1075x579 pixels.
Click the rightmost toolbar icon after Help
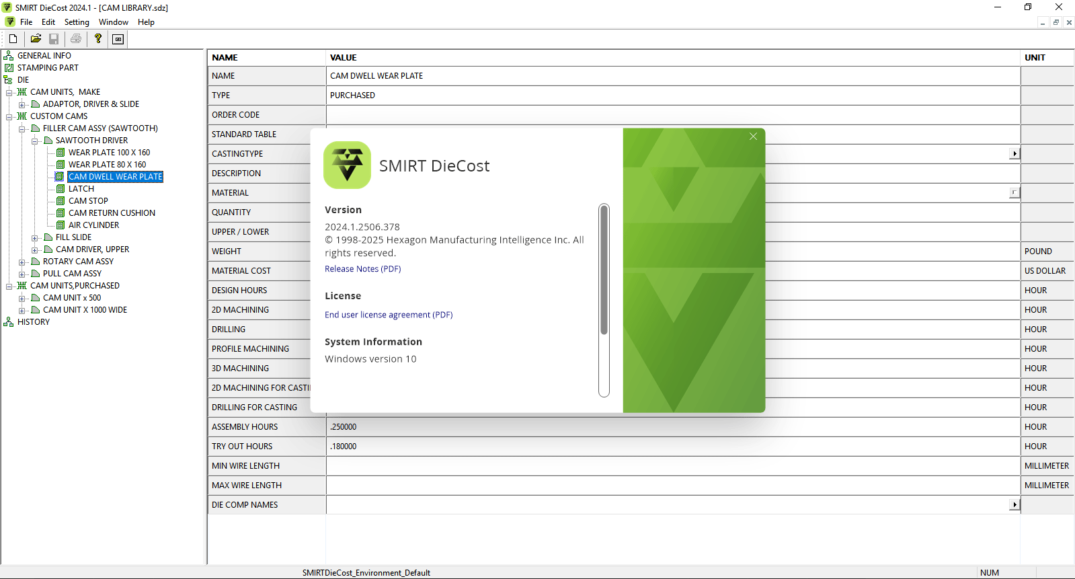(118, 39)
